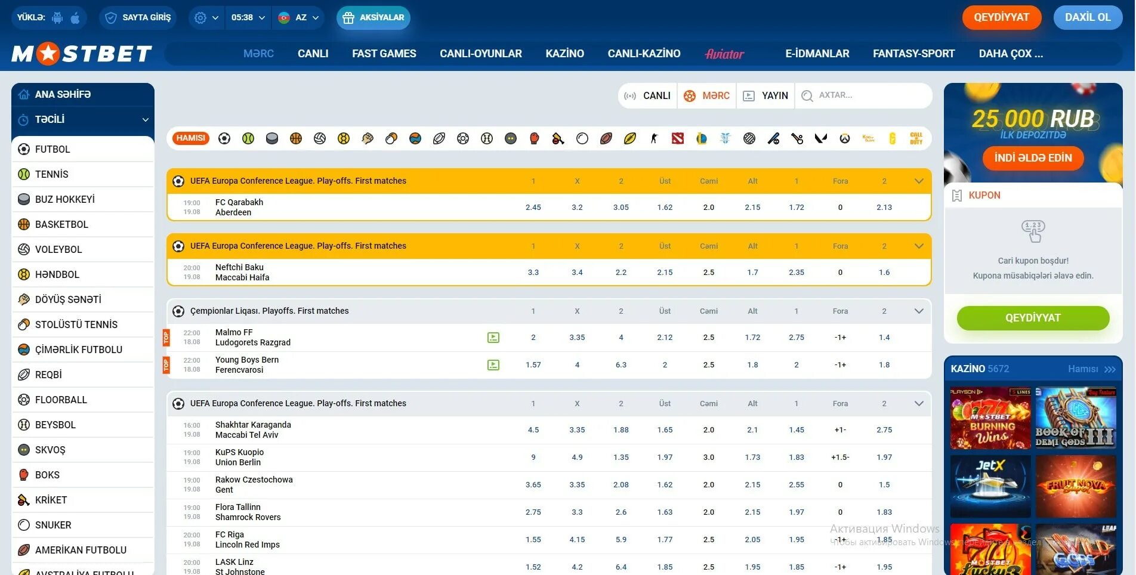This screenshot has width=1136, height=575.
Task: Click the DAXİL OL login button
Action: click(x=1088, y=17)
